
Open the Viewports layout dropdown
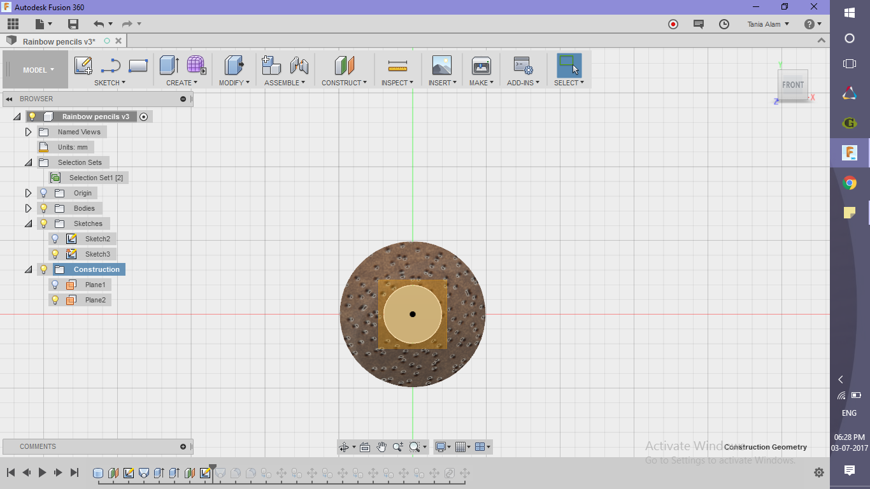tap(483, 447)
